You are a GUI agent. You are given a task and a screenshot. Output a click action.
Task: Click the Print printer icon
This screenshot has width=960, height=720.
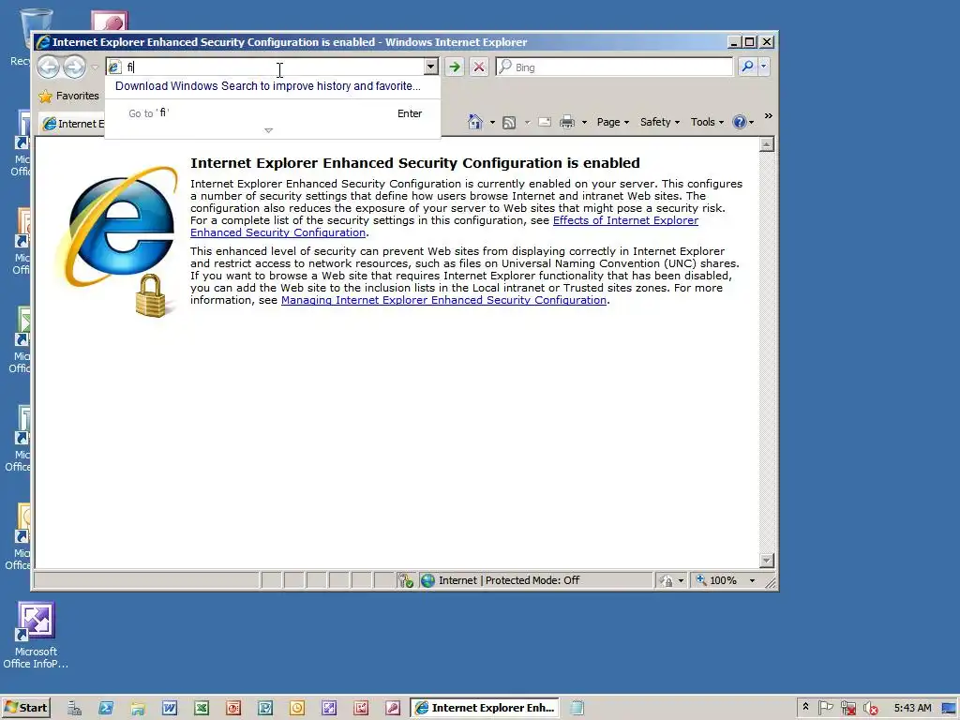point(567,122)
